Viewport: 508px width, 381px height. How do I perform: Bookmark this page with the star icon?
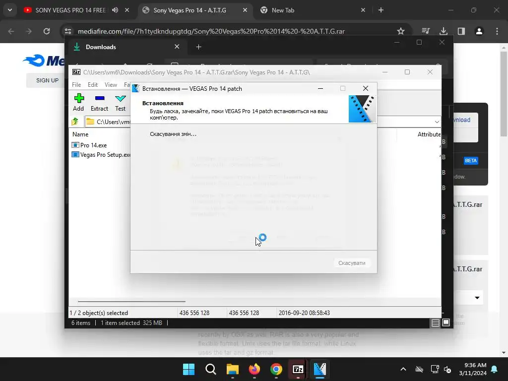pyautogui.click(x=401, y=31)
